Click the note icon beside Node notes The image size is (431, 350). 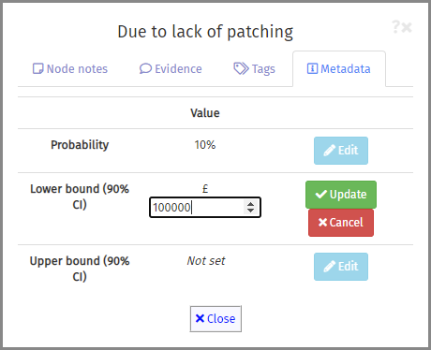(38, 68)
